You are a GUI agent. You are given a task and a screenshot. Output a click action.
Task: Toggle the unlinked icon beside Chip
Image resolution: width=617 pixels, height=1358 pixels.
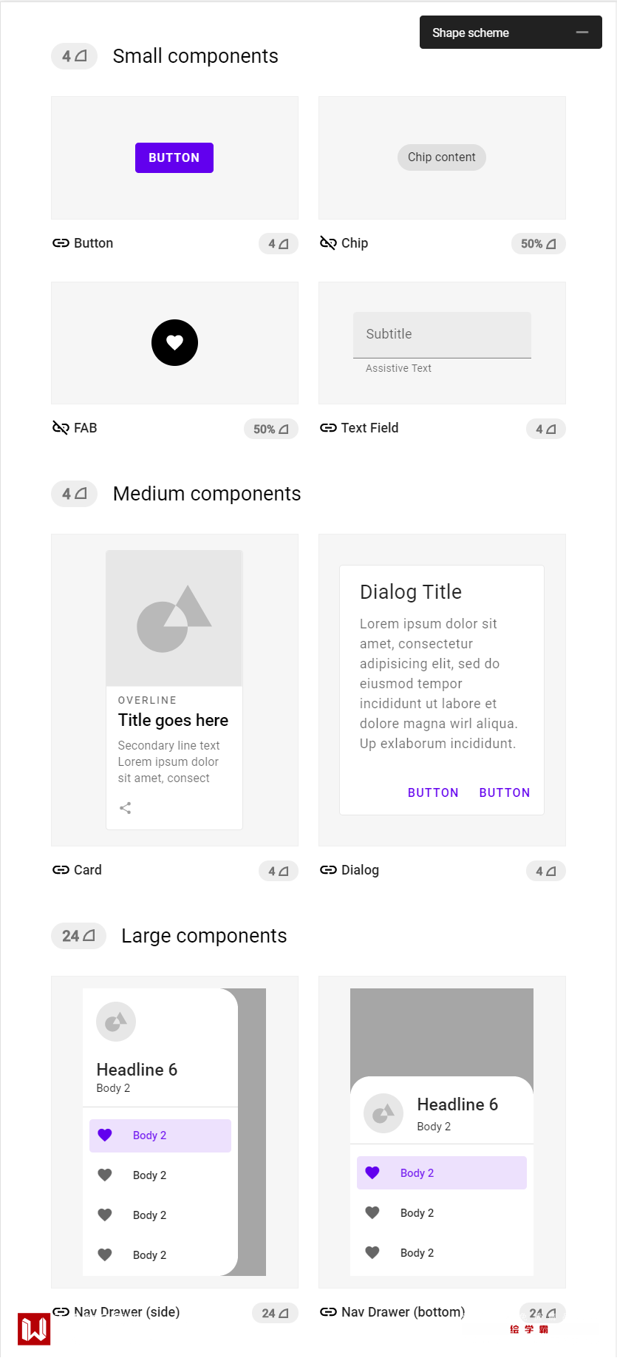pyautogui.click(x=328, y=243)
